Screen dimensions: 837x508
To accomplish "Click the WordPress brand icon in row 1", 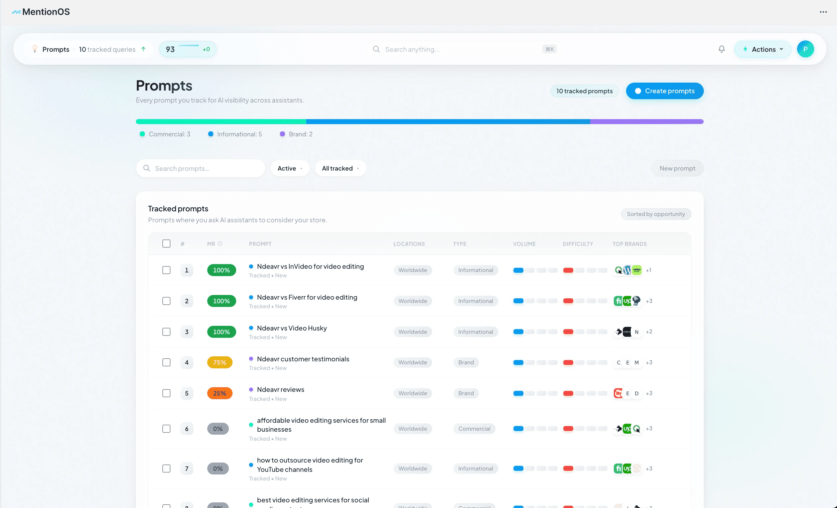I will point(627,270).
